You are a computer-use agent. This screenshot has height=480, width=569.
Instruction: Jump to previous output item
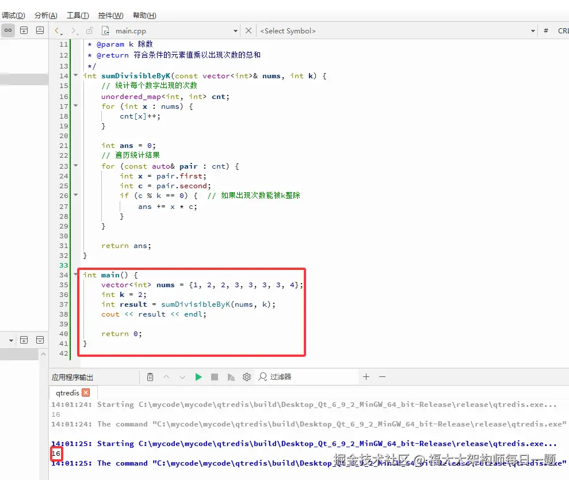(x=166, y=377)
